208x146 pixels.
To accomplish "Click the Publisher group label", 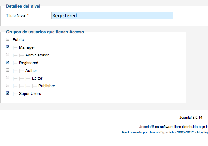I will point(47,86).
